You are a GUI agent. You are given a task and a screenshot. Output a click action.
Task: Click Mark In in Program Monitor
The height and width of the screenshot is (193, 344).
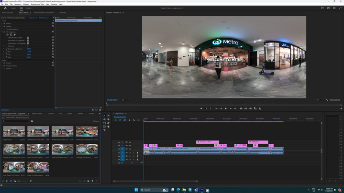206,108
